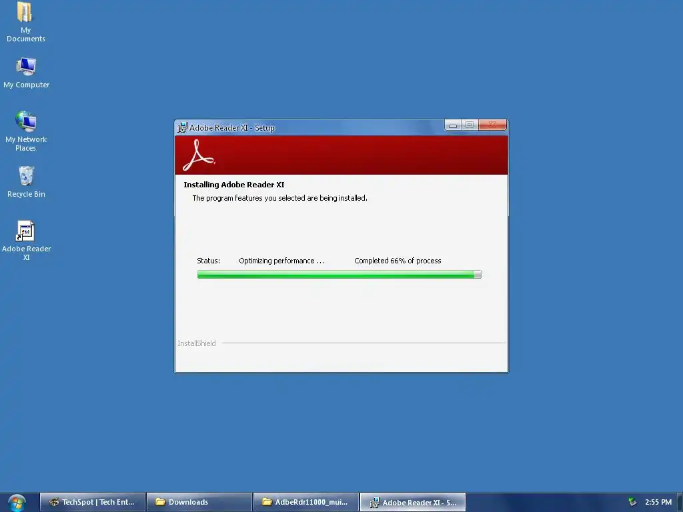Click the Show Desktop strip beside the clock
The height and width of the screenshot is (512, 683).
click(680, 503)
